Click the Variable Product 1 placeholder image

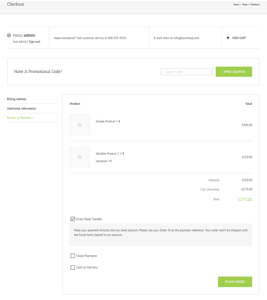80,157
